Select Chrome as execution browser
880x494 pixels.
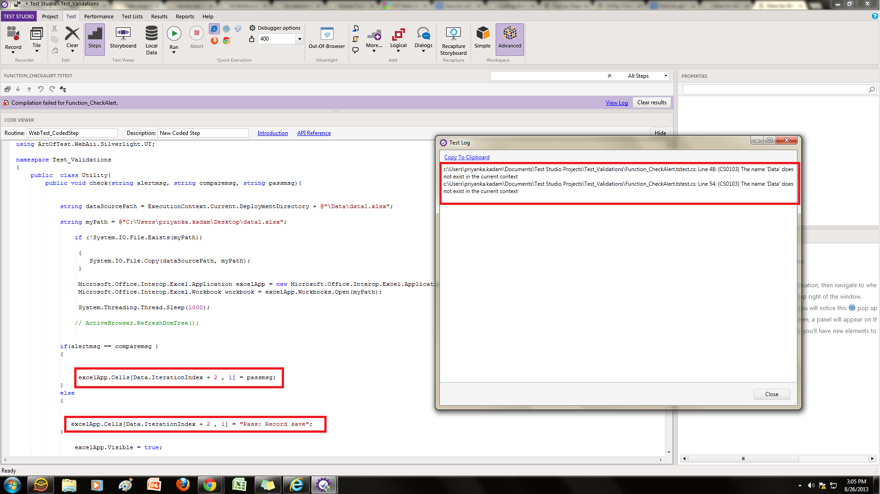coord(226,41)
